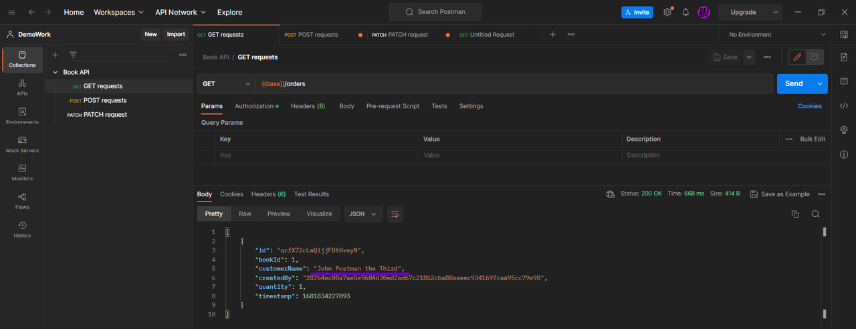Click the Search Postman field
This screenshot has width=856, height=329.
point(435,12)
